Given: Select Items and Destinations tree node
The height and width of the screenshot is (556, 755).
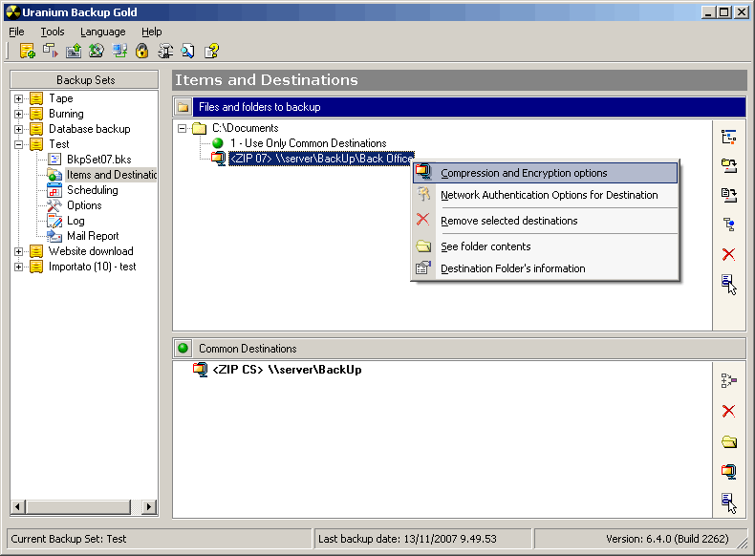Looking at the screenshot, I should click(111, 175).
